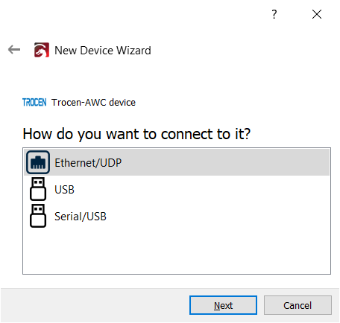The width and height of the screenshot is (340, 323).
Task: Proceed with the Next button
Action: [223, 305]
